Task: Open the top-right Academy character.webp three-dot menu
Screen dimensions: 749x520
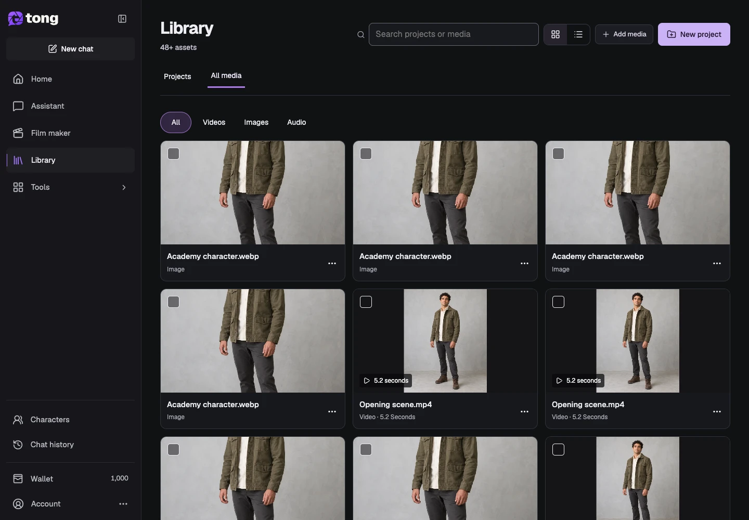Action: point(717,264)
